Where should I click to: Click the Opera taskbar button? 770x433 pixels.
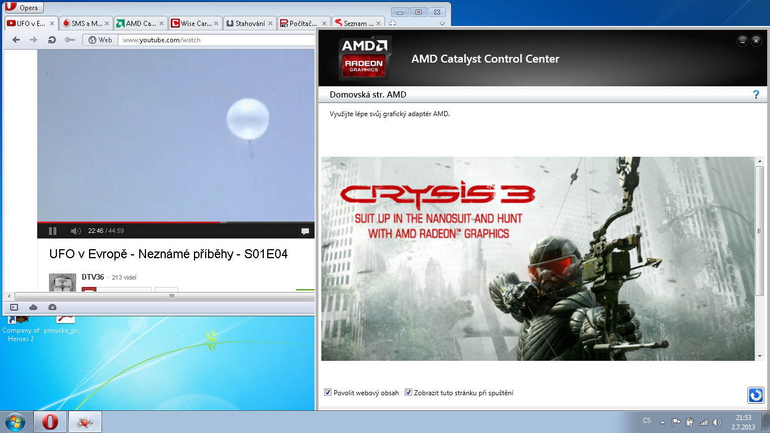point(51,422)
